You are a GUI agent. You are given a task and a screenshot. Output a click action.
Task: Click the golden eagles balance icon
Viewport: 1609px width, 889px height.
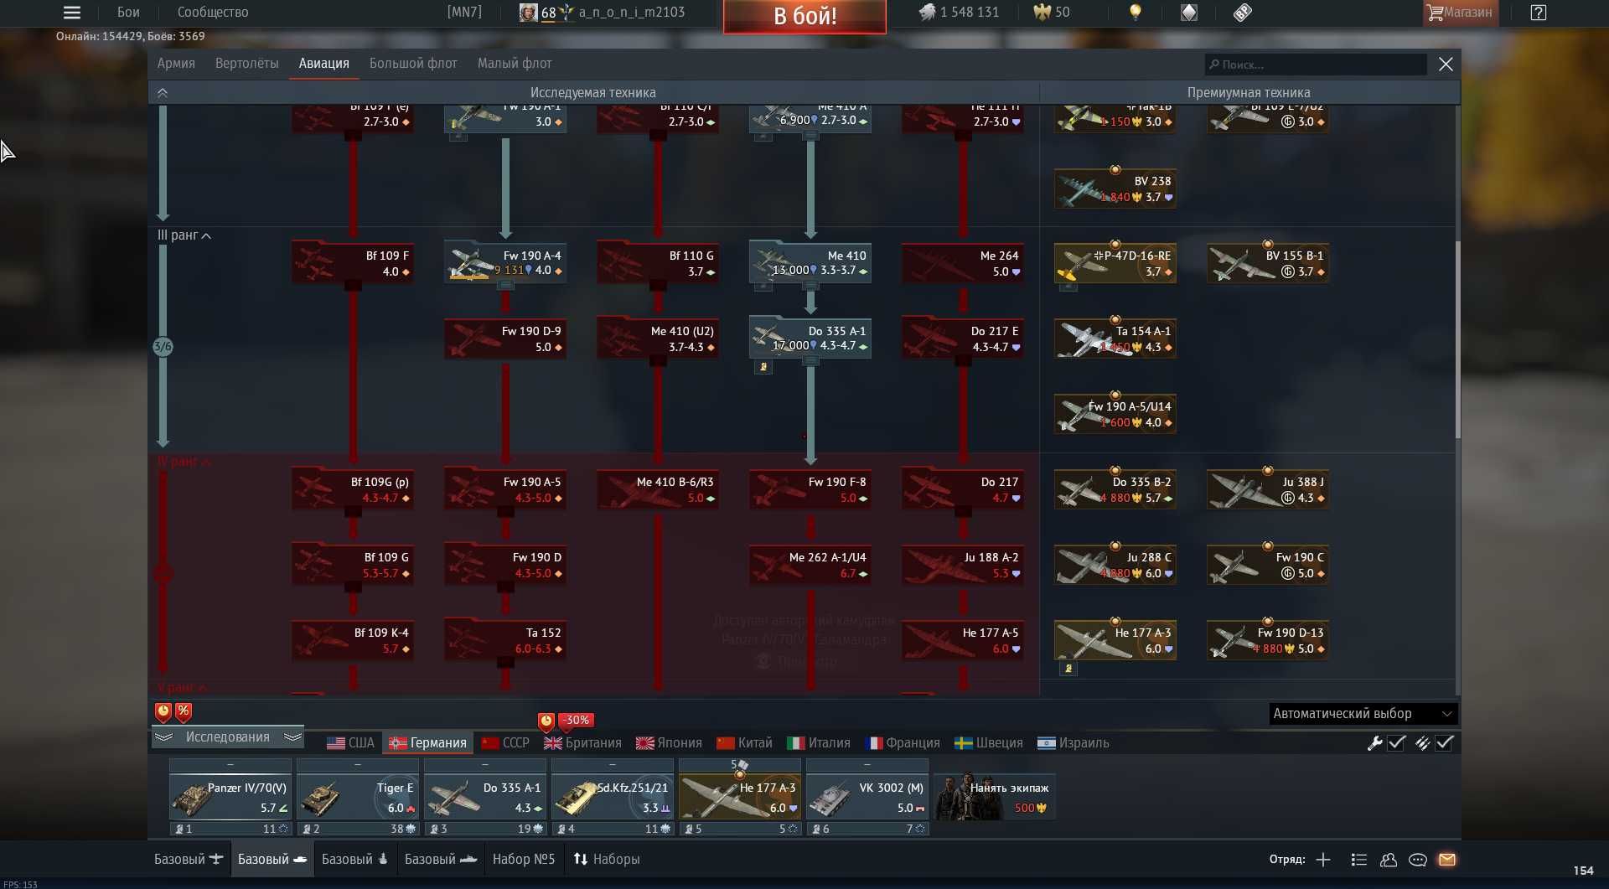pos(1042,13)
